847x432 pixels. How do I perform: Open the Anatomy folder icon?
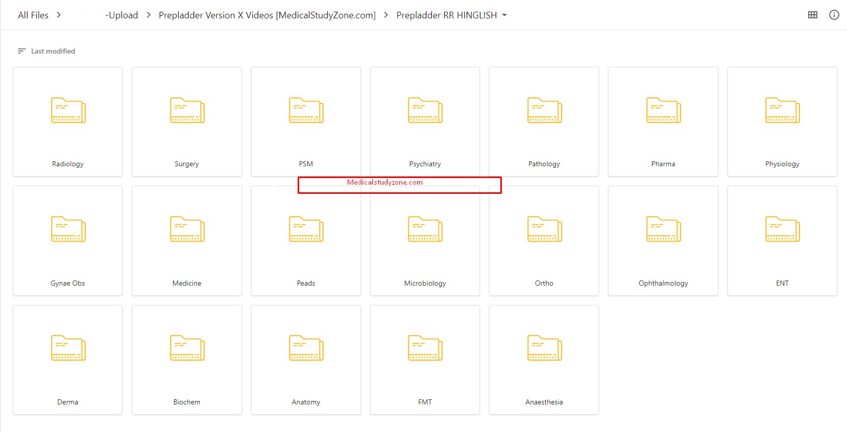click(306, 348)
